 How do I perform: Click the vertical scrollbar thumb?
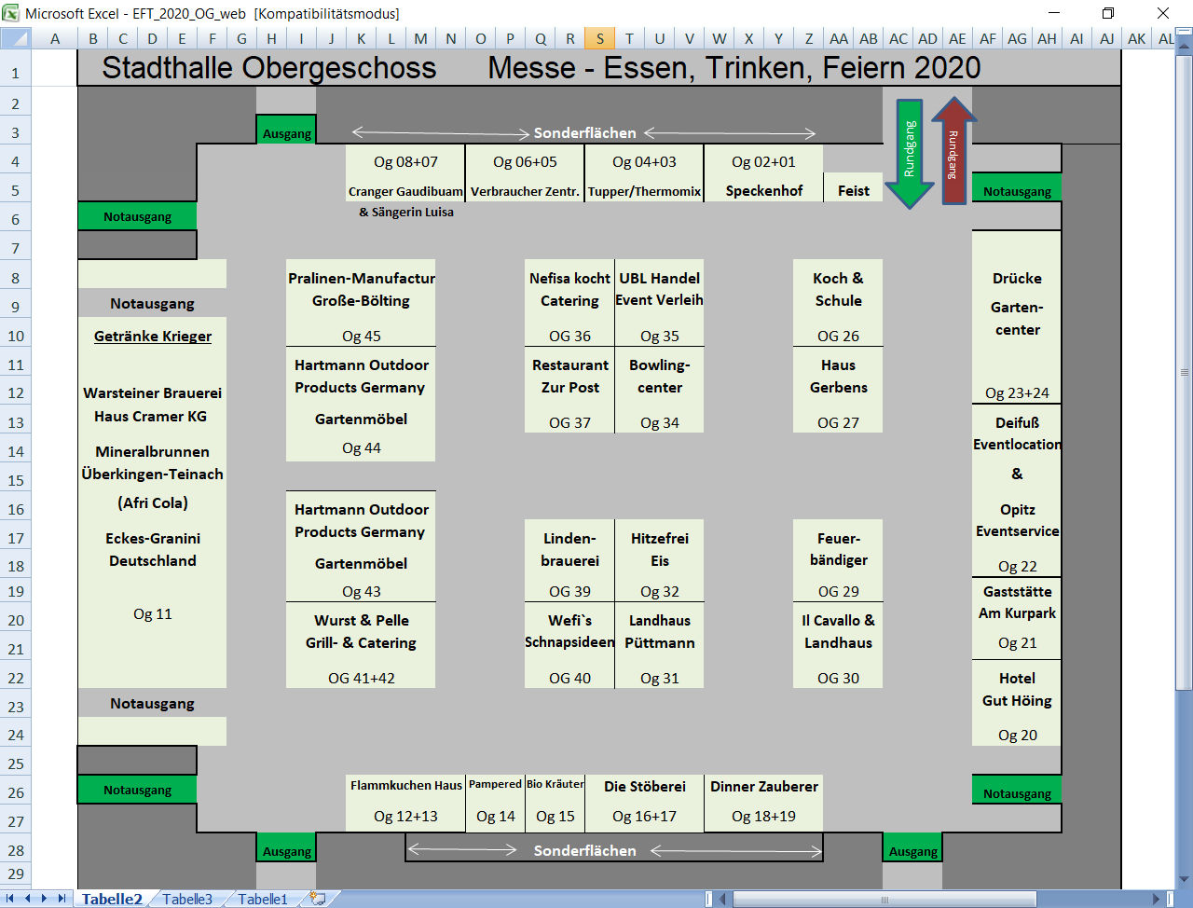pyautogui.click(x=1185, y=373)
